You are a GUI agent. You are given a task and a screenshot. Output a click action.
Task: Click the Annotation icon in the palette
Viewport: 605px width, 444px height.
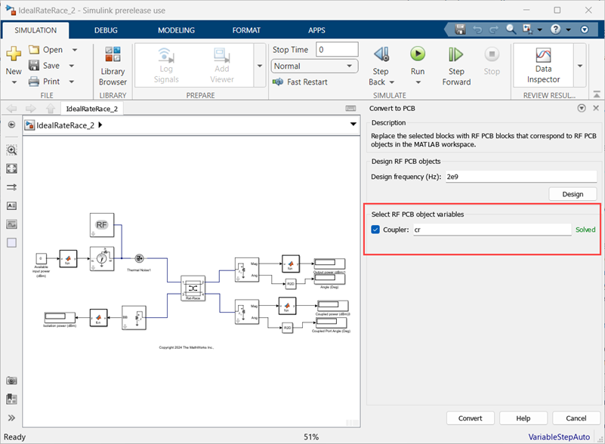(x=11, y=205)
